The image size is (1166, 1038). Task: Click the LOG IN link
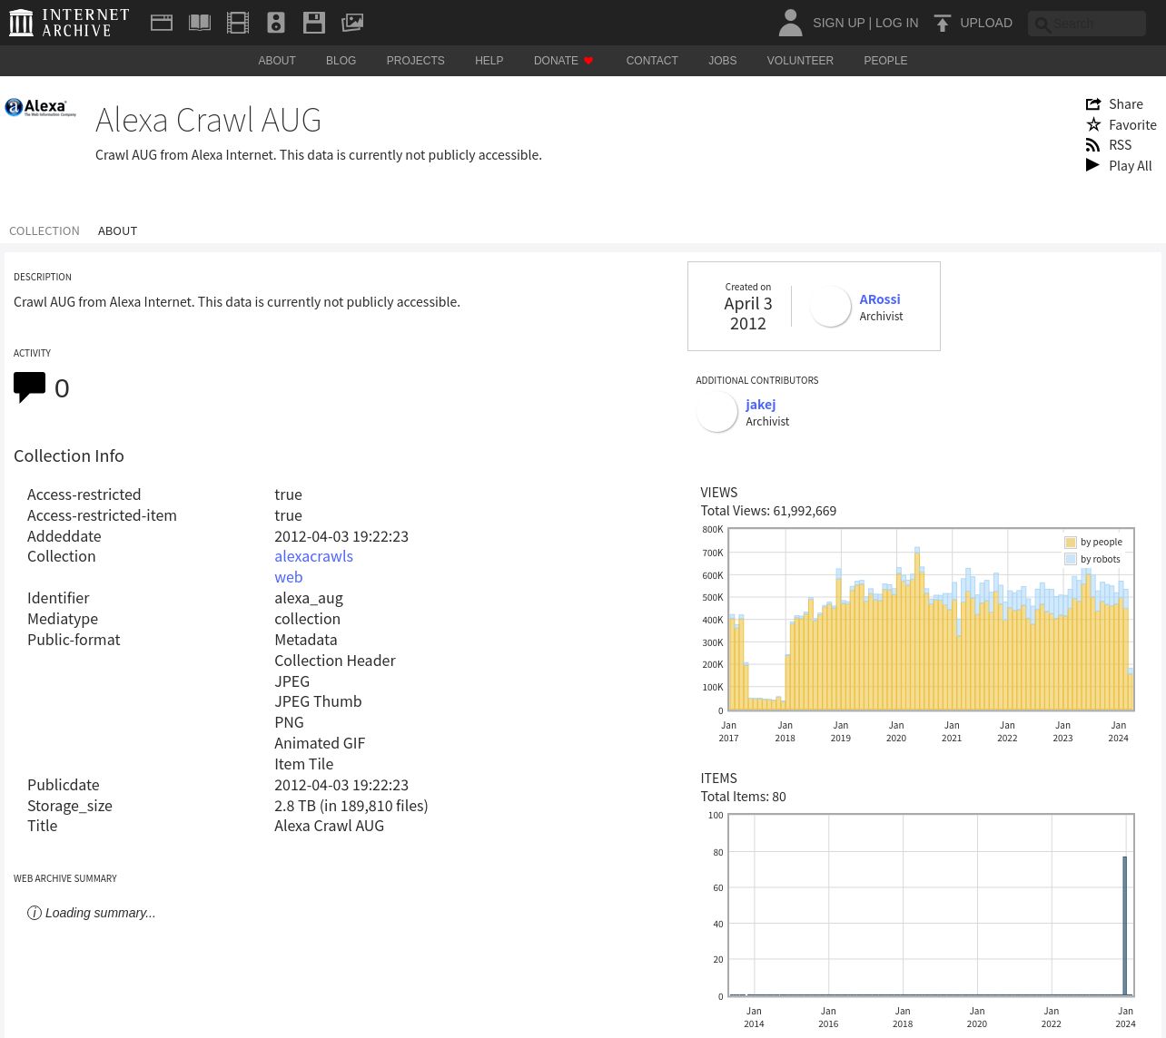pos(896,23)
